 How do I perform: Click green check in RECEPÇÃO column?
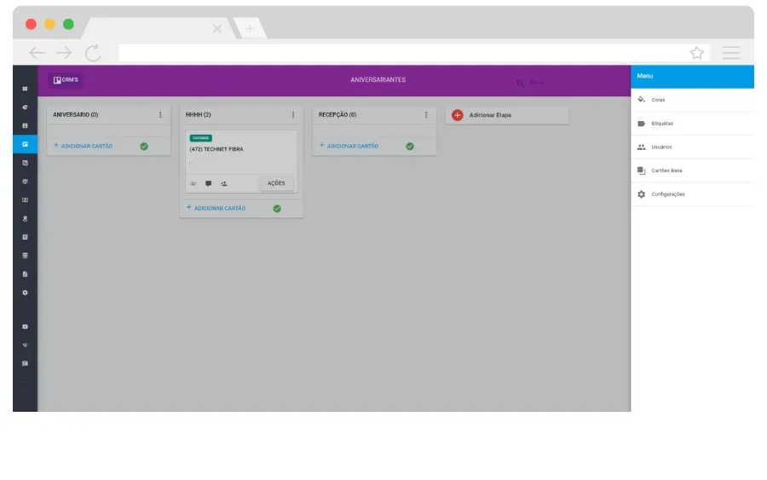pos(410,147)
